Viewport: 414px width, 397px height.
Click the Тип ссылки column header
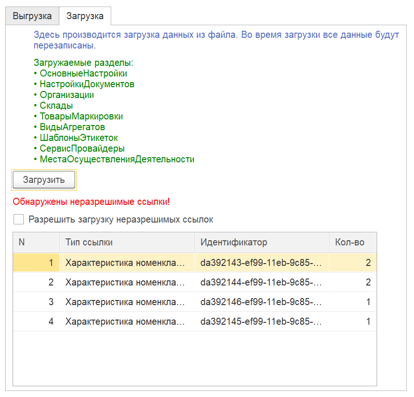pos(127,242)
